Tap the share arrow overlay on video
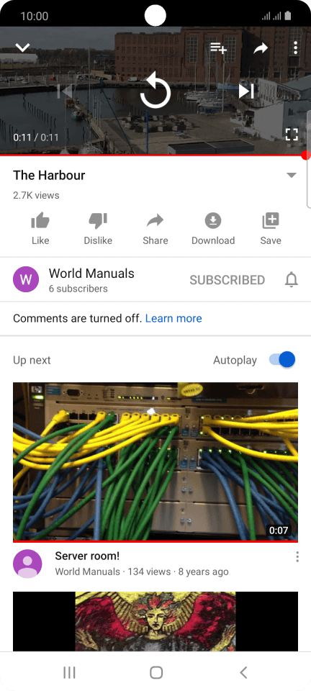Viewport: 311px width, 691px height. click(261, 48)
